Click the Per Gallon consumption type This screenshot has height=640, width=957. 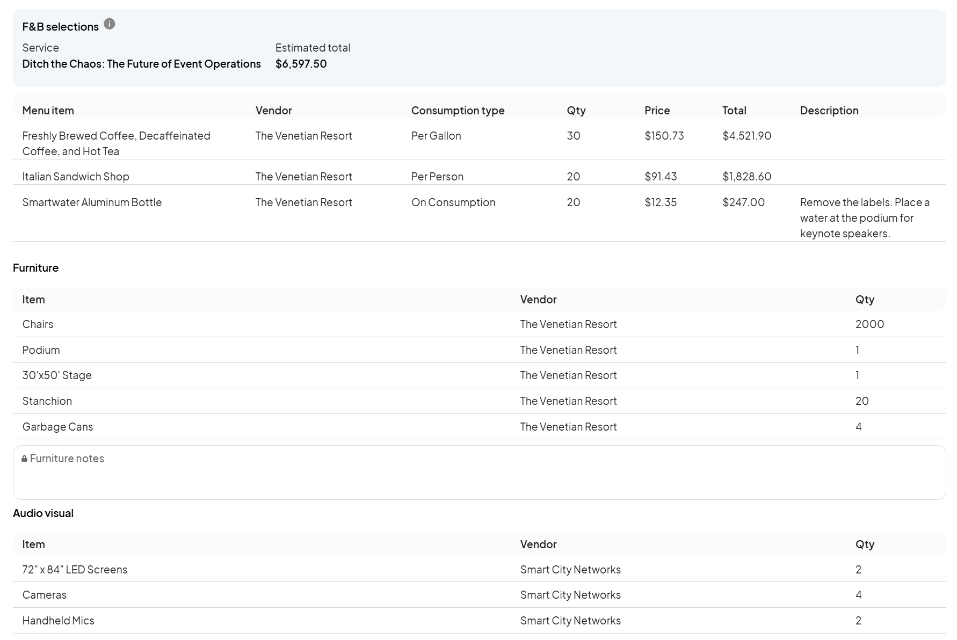(436, 136)
